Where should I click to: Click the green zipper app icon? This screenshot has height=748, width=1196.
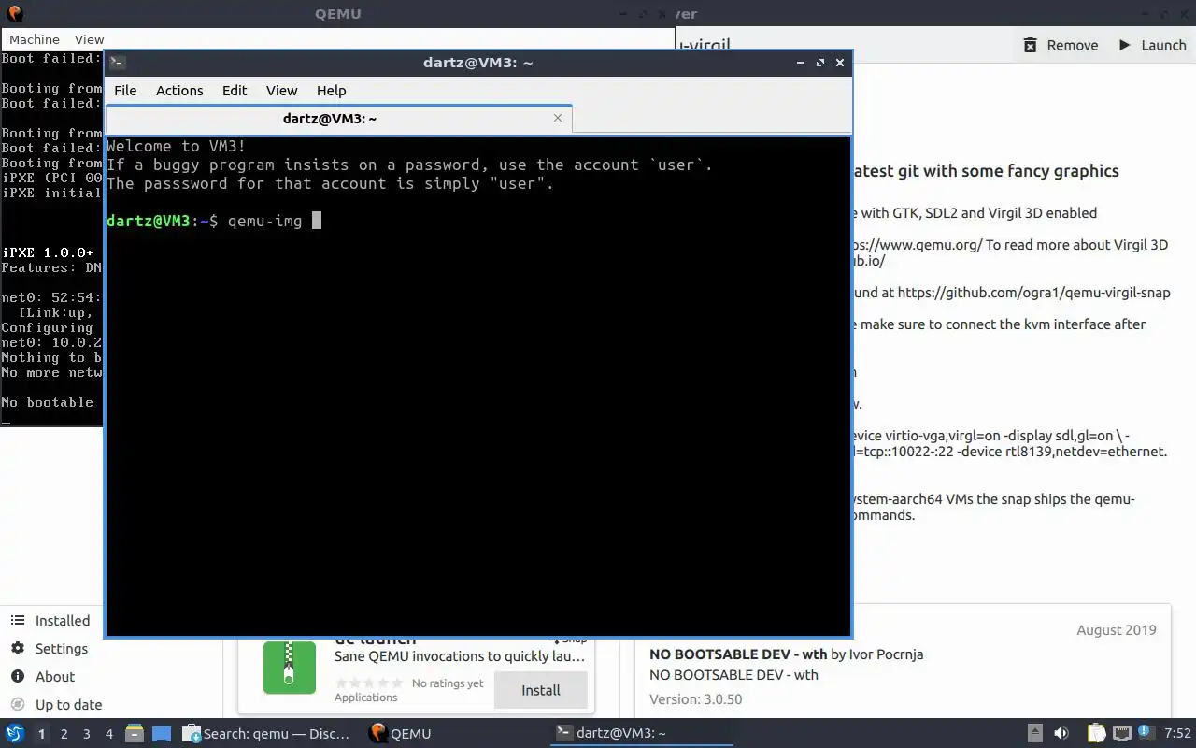[x=289, y=668]
